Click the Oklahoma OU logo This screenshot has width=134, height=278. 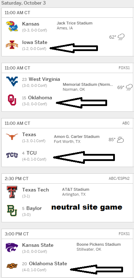point(12,100)
